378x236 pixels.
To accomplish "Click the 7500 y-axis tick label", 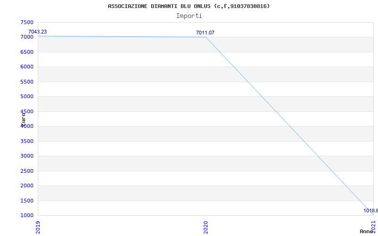I will (27, 22).
